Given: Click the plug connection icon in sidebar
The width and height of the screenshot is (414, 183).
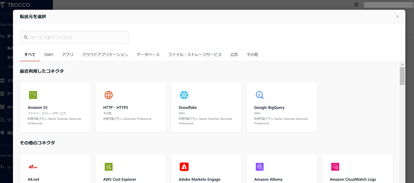Looking at the screenshot, I should coord(2,133).
